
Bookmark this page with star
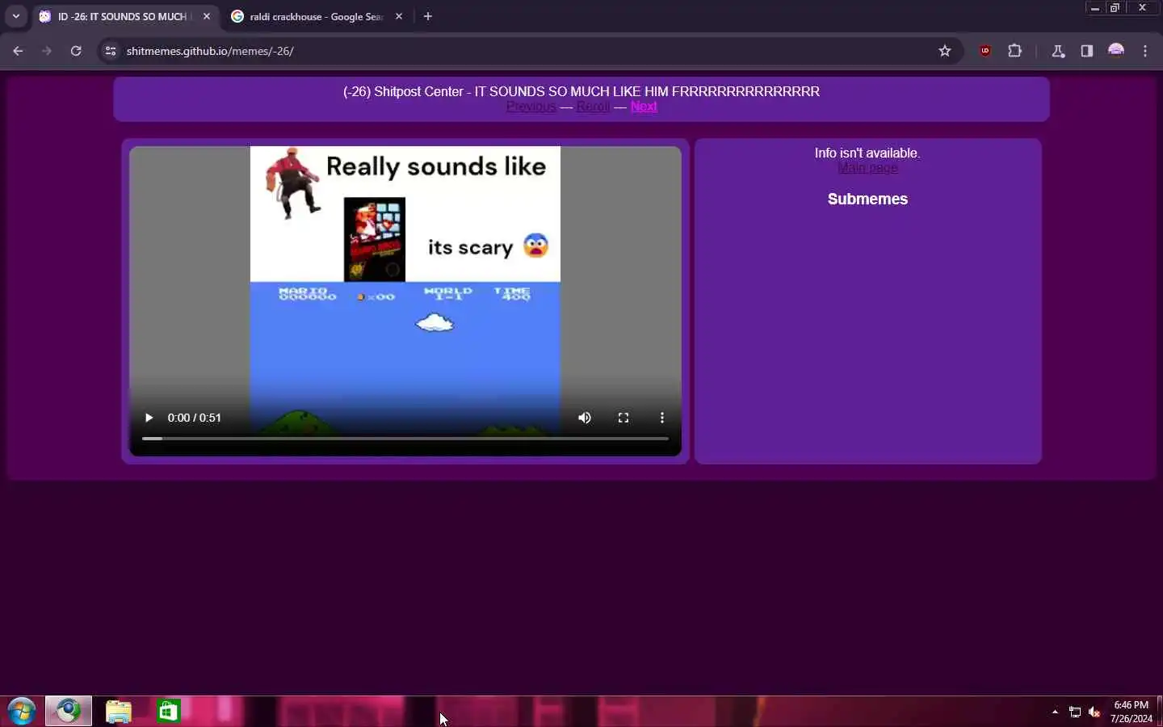click(x=945, y=51)
